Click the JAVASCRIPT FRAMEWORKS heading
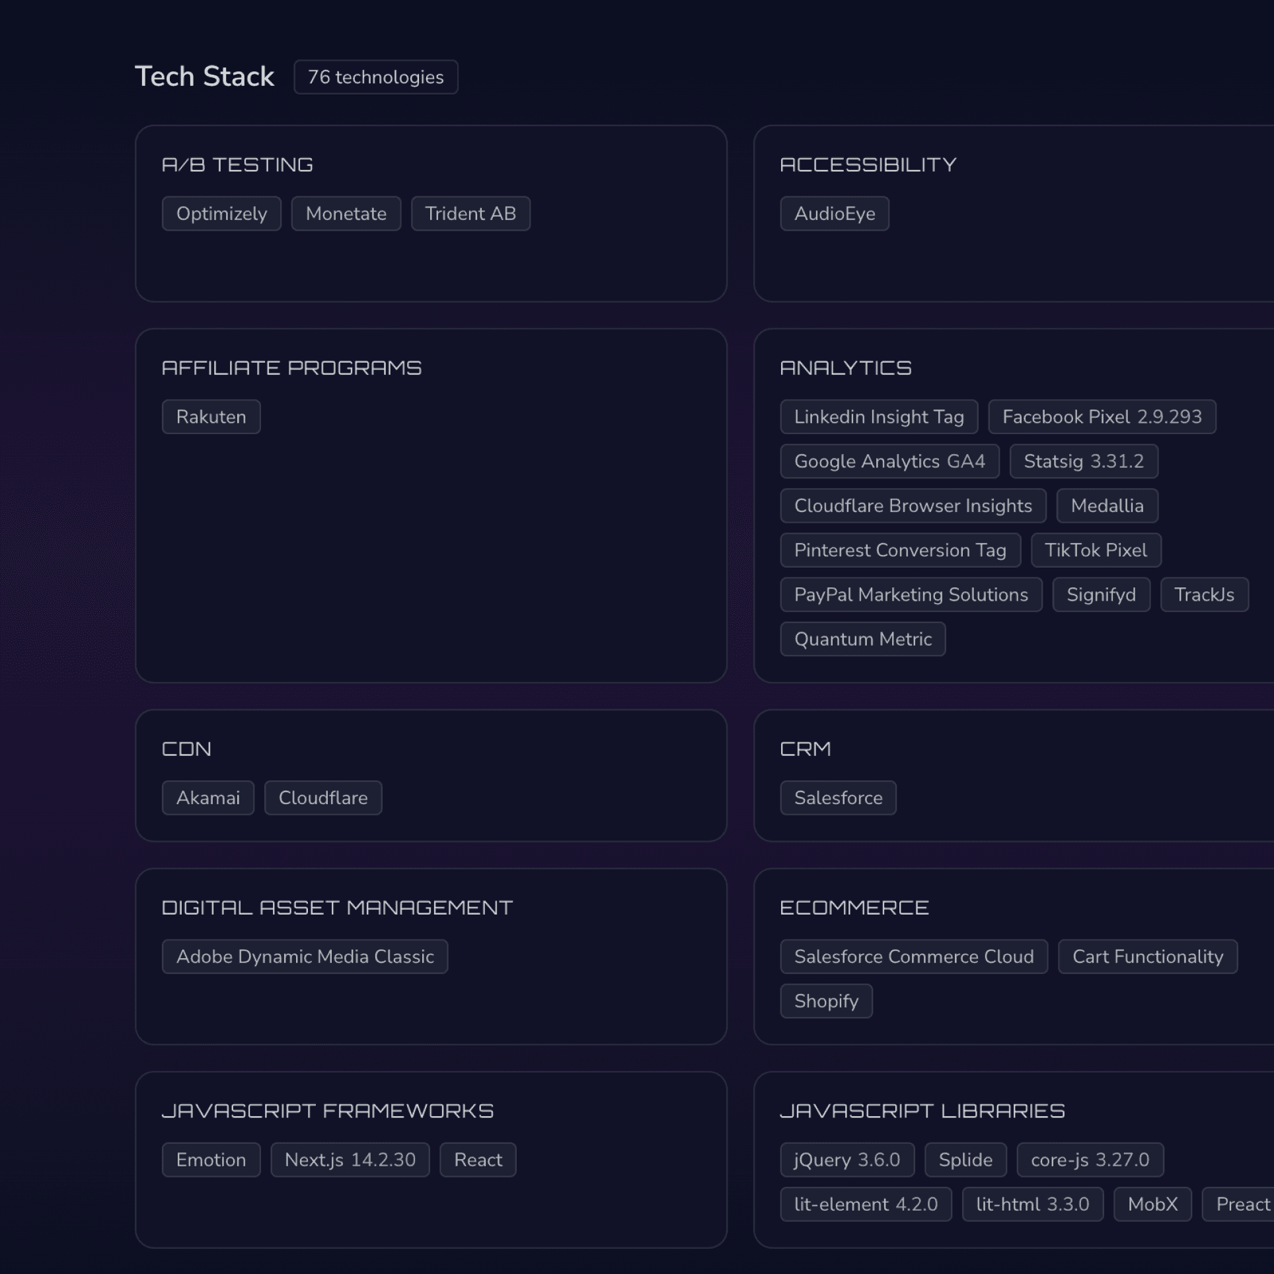 pos(328,1111)
